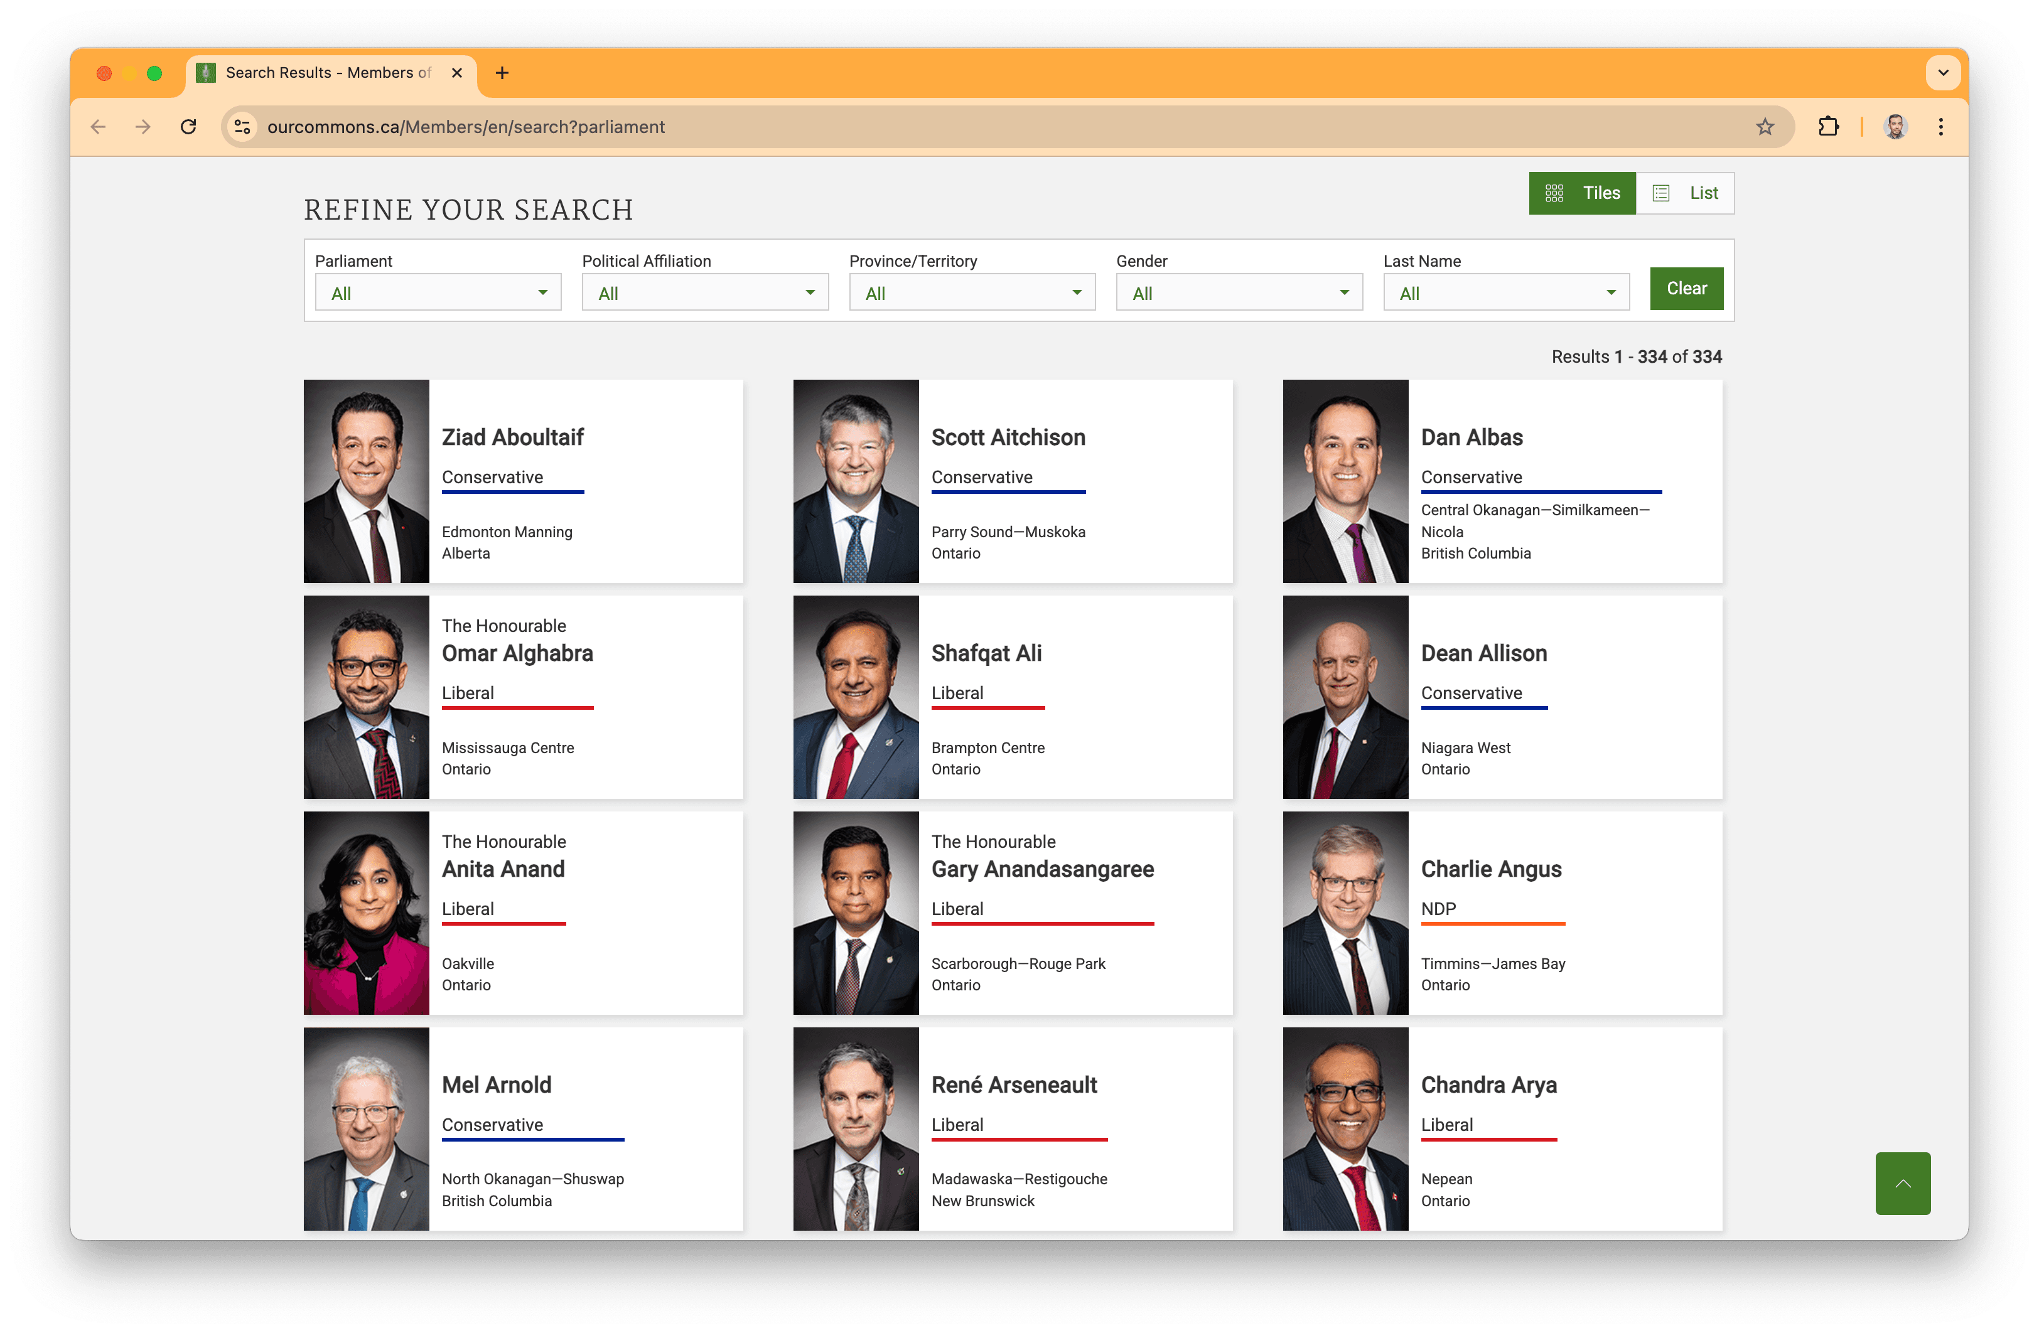Select the Search Results browser tab
The width and height of the screenshot is (2039, 1333).
[x=326, y=73]
